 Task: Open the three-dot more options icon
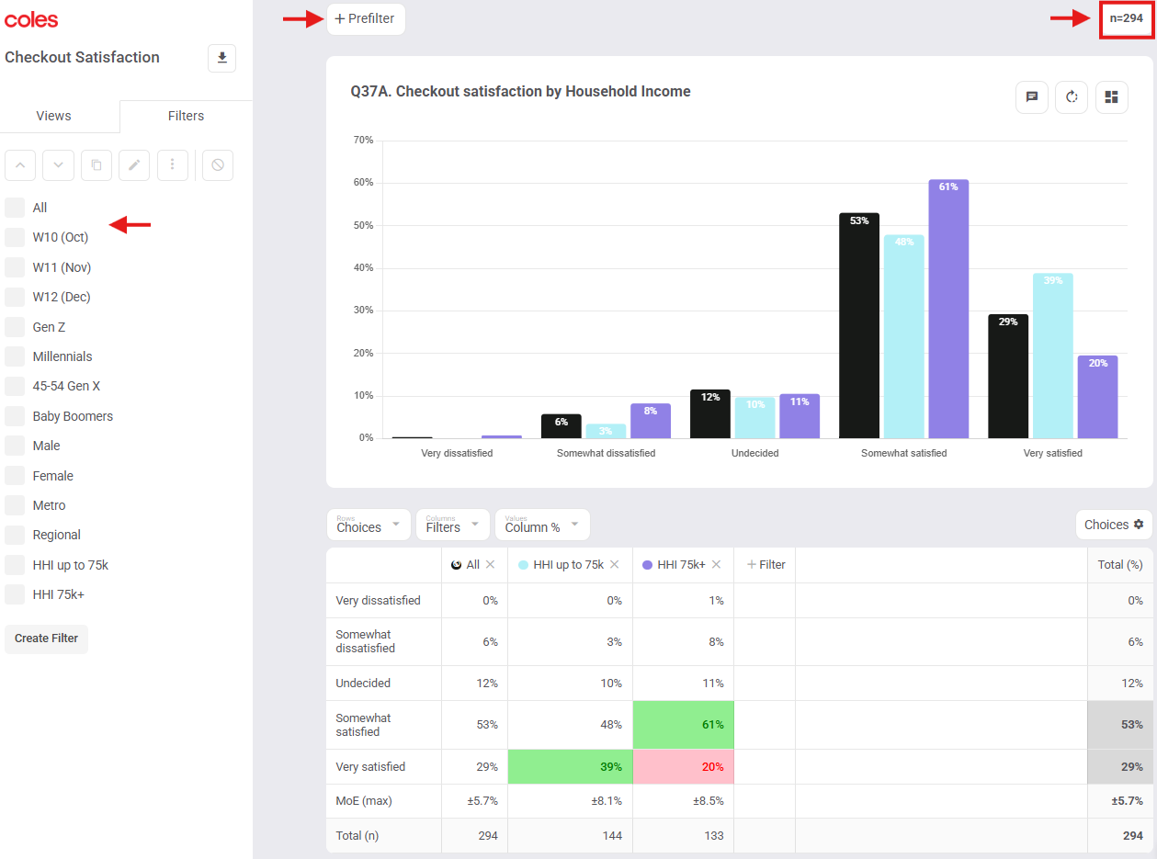pos(173,165)
